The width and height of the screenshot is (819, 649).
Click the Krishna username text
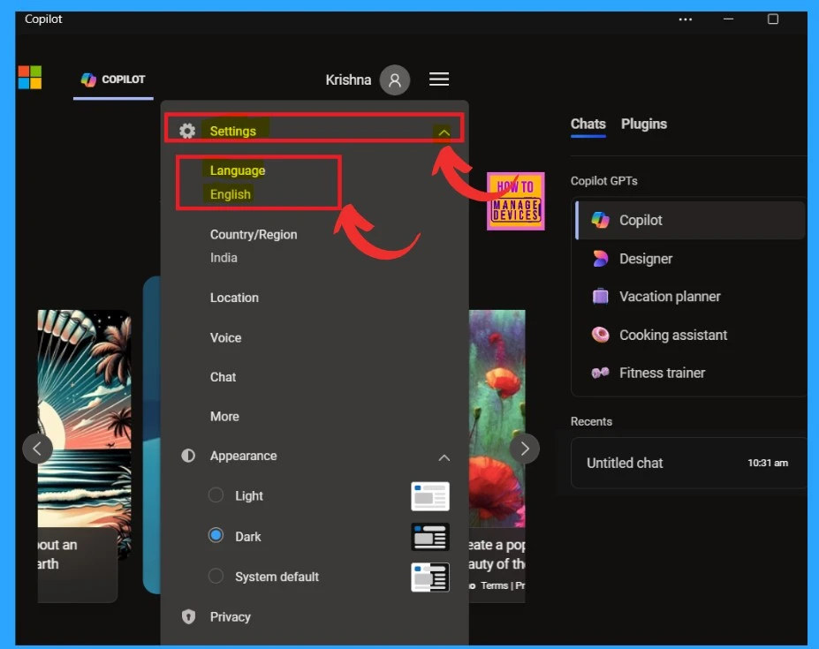click(348, 79)
